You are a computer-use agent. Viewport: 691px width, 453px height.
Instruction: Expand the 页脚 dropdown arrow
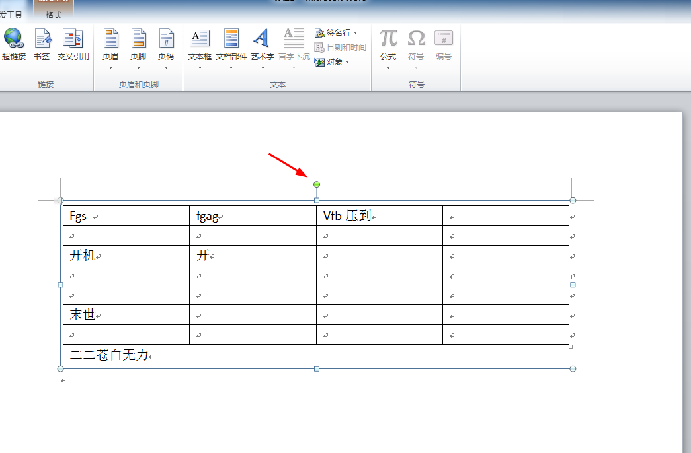pyautogui.click(x=138, y=68)
